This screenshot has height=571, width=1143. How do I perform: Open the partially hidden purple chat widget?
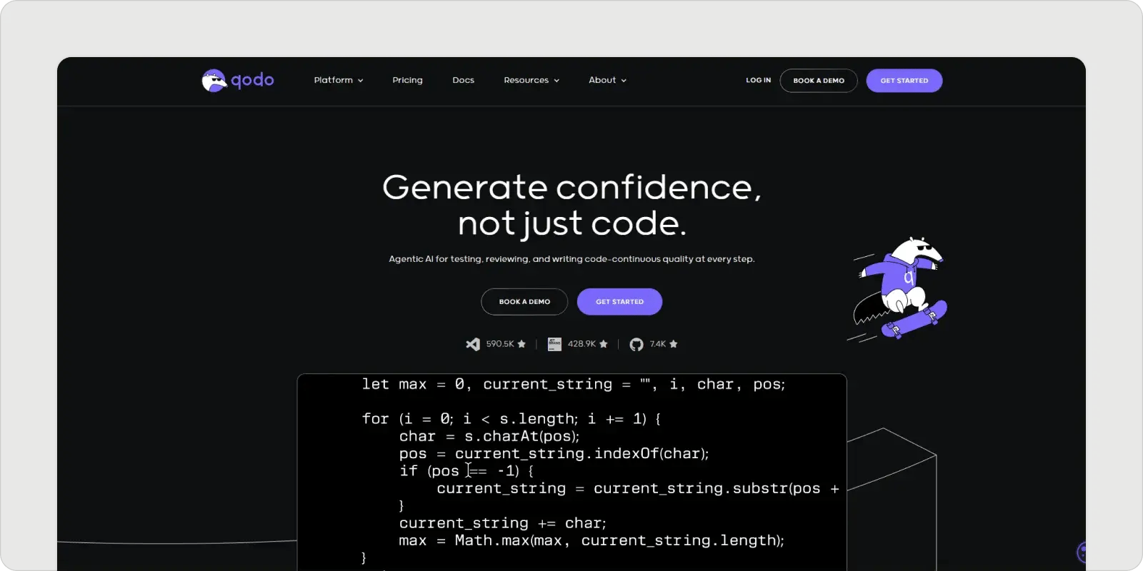[x=1082, y=552]
